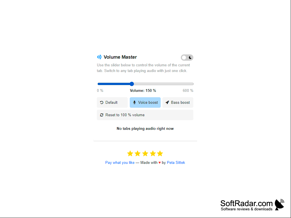Activate the Bass boost preset
Image resolution: width=291 pixels, height=218 pixels.
tap(178, 103)
